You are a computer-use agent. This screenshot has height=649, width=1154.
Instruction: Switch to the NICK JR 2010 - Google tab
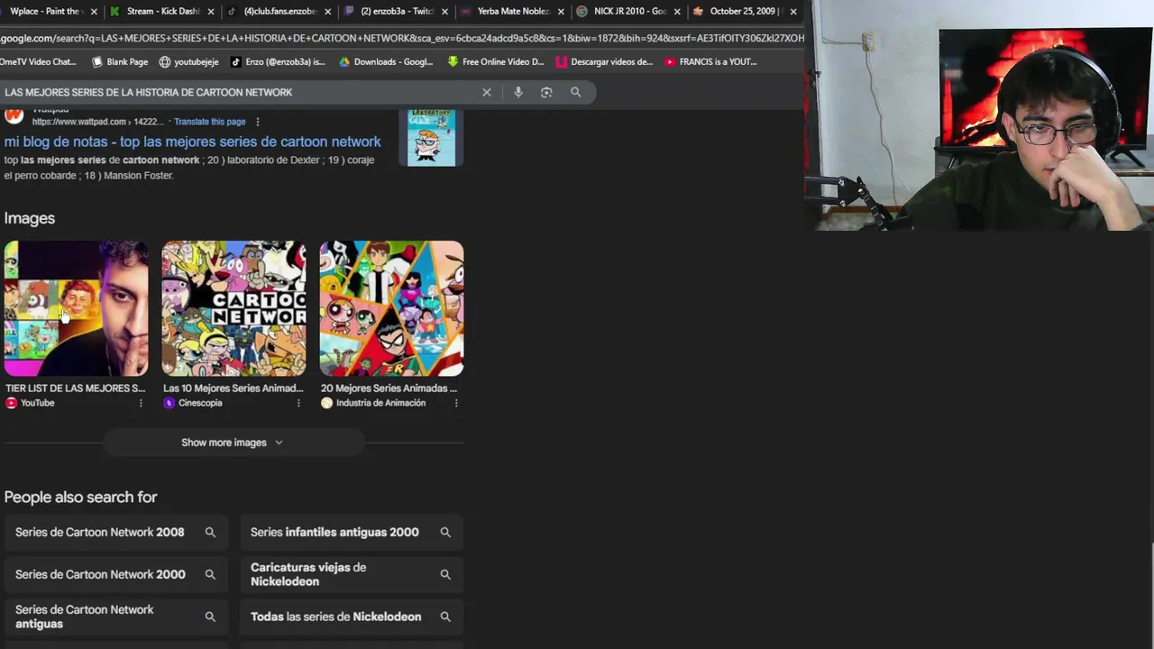click(x=629, y=12)
